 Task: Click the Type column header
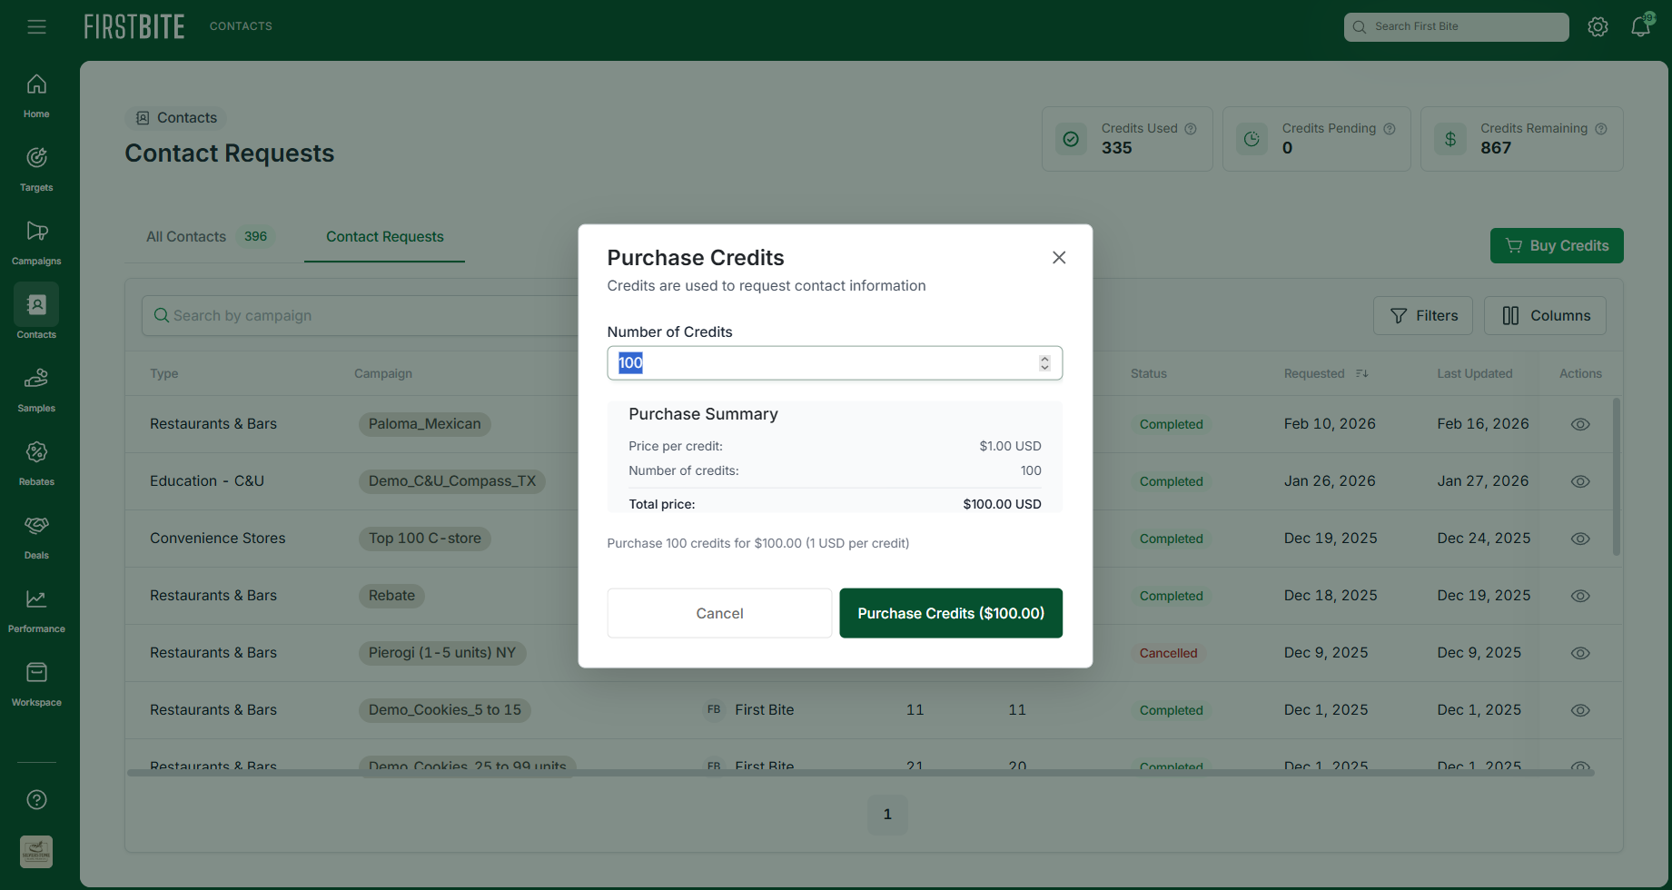click(x=164, y=373)
